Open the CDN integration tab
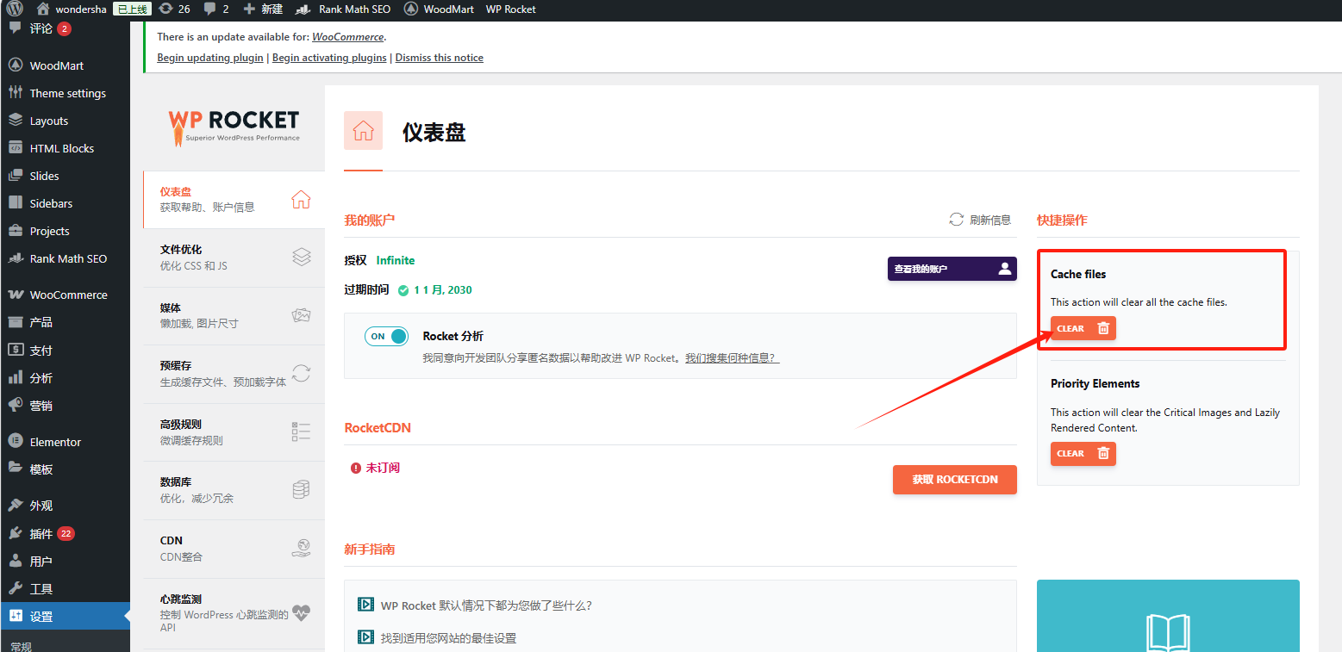Image resolution: width=1342 pixels, height=652 pixels. tap(222, 549)
